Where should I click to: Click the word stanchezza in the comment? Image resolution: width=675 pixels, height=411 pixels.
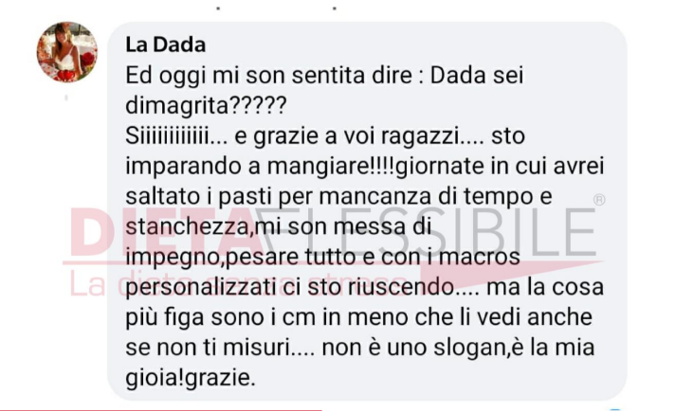click(x=188, y=227)
